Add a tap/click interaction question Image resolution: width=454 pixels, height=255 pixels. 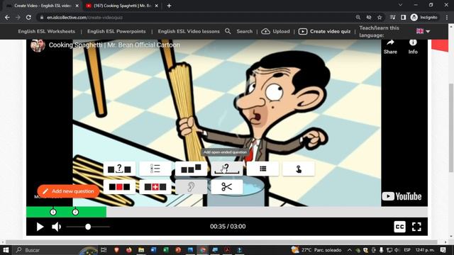[x=299, y=169]
